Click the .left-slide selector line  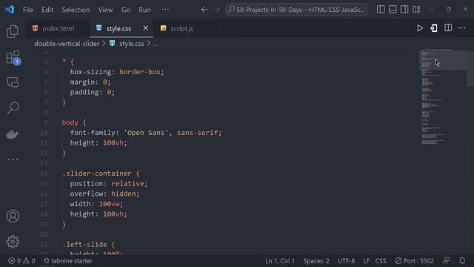pyautogui.click(x=84, y=244)
